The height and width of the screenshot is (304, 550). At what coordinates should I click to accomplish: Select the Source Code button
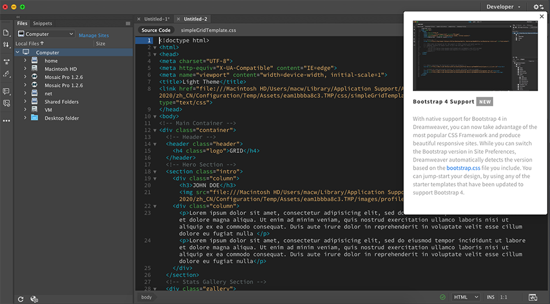coord(156,30)
